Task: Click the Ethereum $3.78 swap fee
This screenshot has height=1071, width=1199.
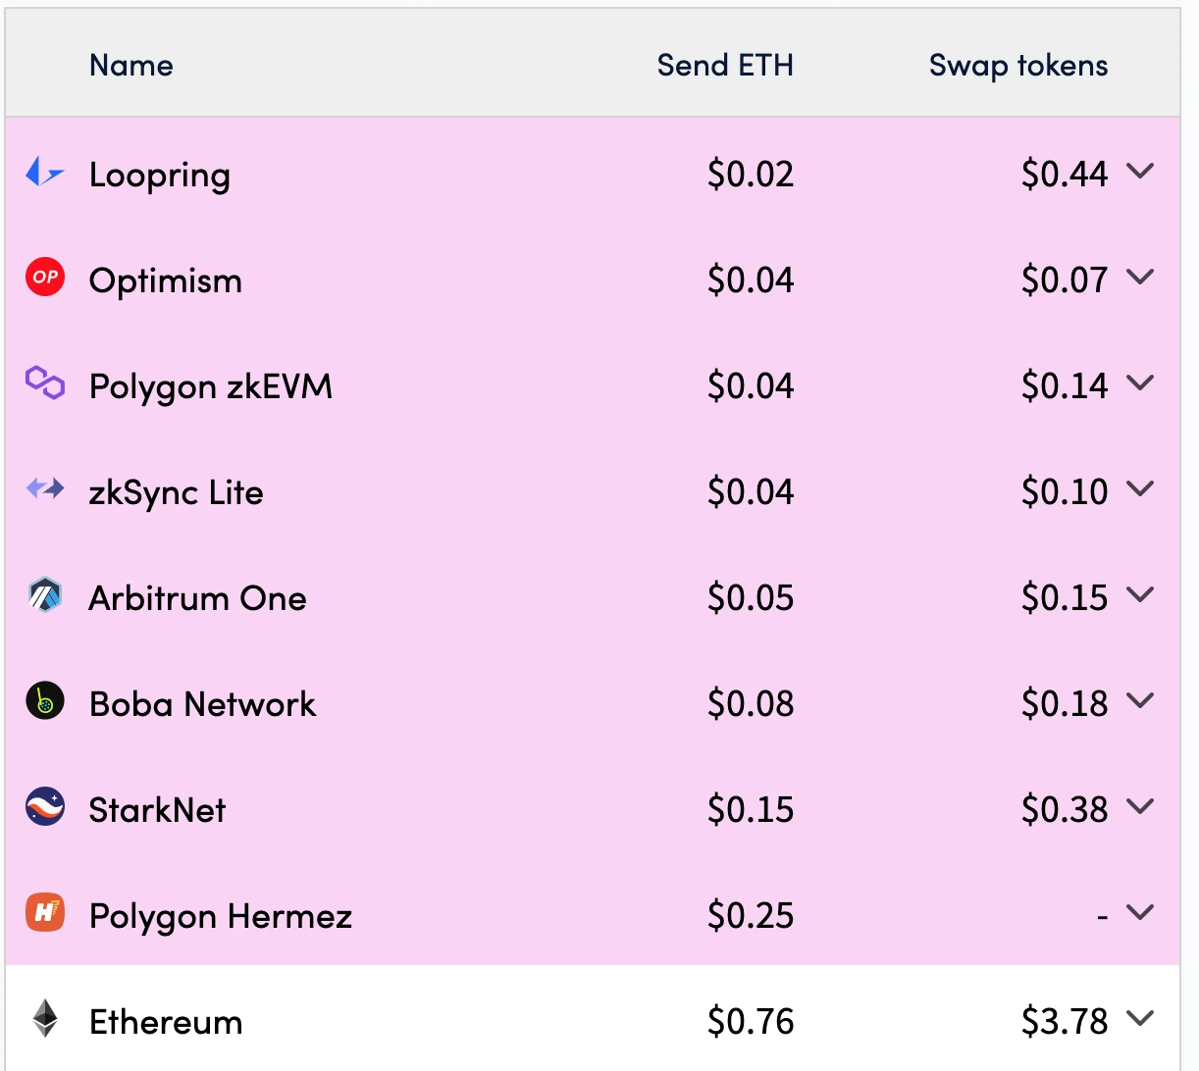Action: (x=1064, y=1022)
